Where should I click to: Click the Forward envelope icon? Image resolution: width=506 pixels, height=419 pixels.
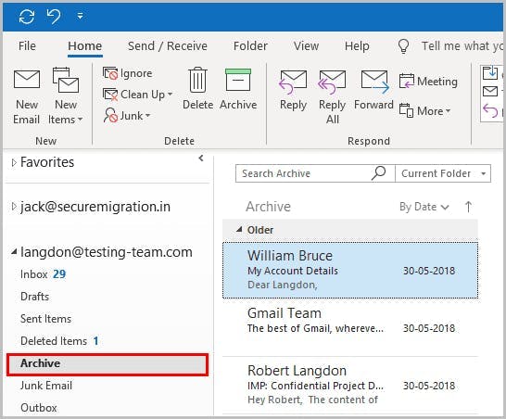coord(374,82)
